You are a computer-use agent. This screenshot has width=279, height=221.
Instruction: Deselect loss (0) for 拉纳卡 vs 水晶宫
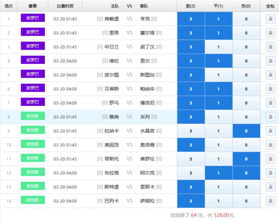(x=246, y=131)
